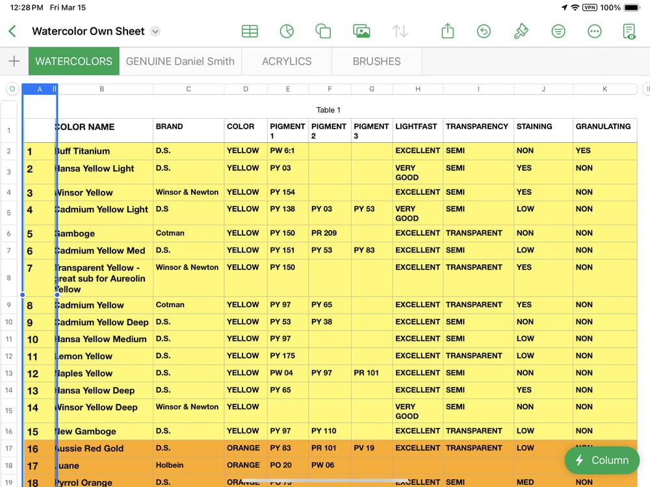Tap the back arrow to exit spreadsheet
Image resolution: width=650 pixels, height=487 pixels.
(12, 31)
